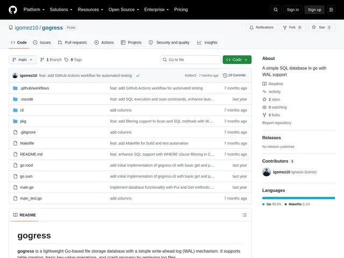
Task: Click the Releases heading link
Action: [271, 138]
